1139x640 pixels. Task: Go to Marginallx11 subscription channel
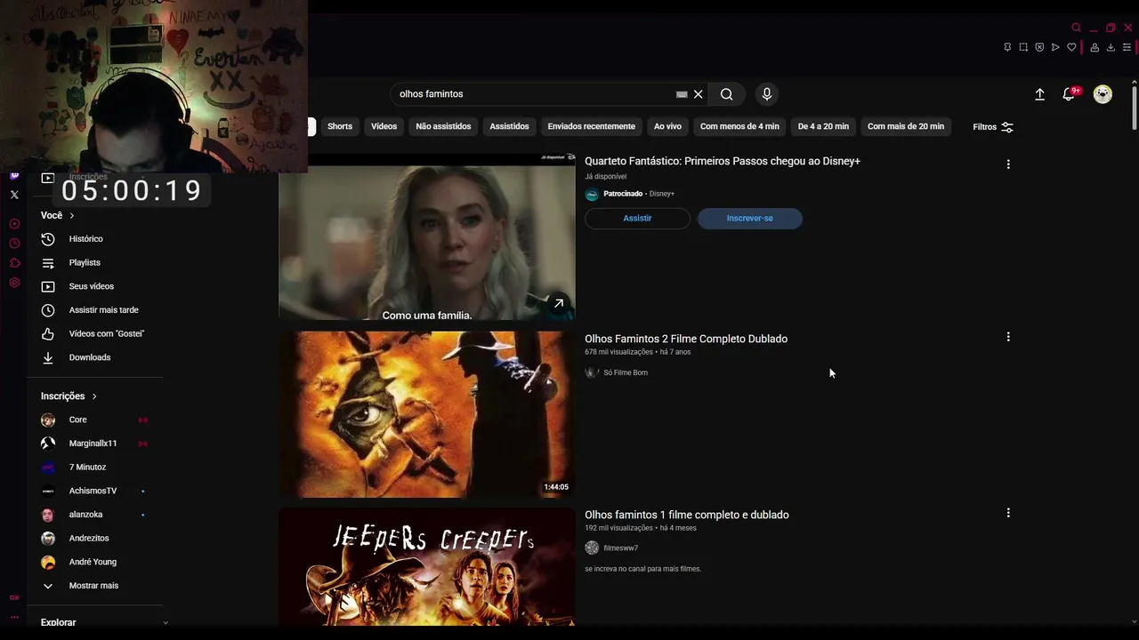click(94, 444)
